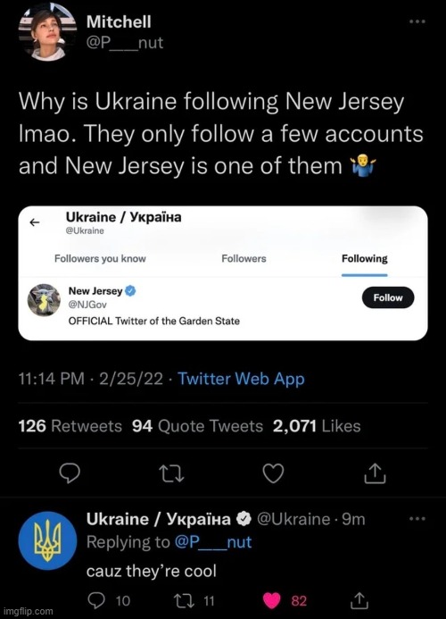
Task: Click the back arrow in the Ukraine screenshot
Action: pyautogui.click(x=35, y=222)
